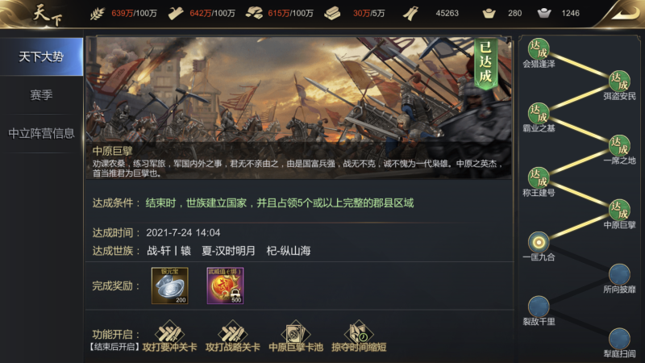
Task: Click the stone resource icon in top bar
Action: point(254,14)
